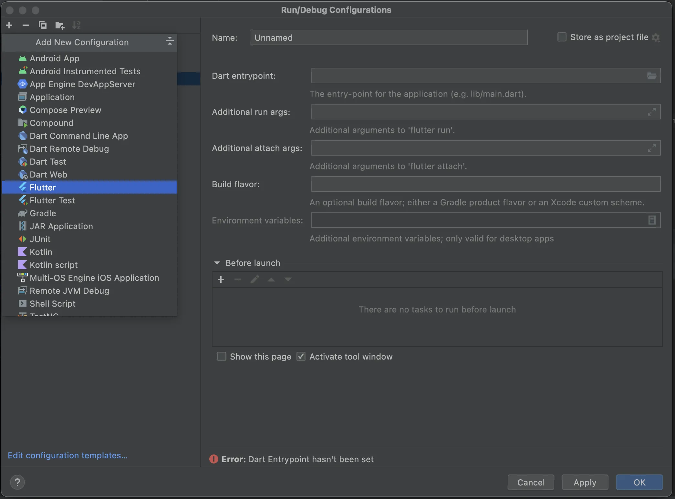This screenshot has width=675, height=499.
Task: Collapse the Before launch section
Action: 217,263
